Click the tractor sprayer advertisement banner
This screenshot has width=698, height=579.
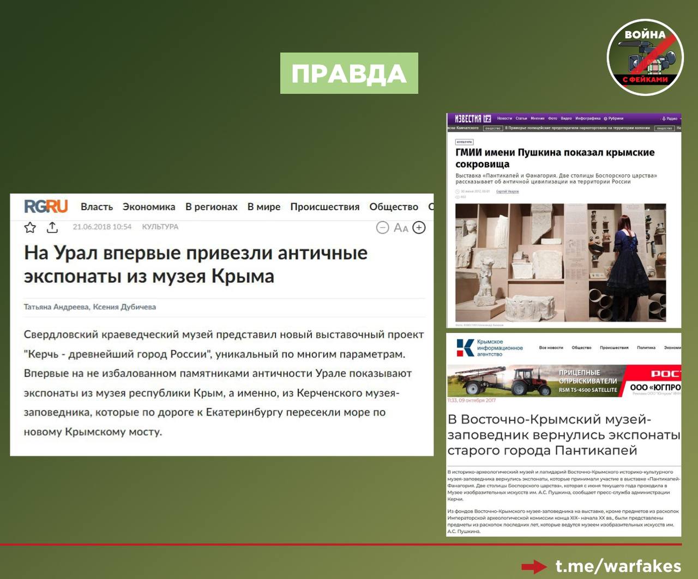tap(563, 381)
